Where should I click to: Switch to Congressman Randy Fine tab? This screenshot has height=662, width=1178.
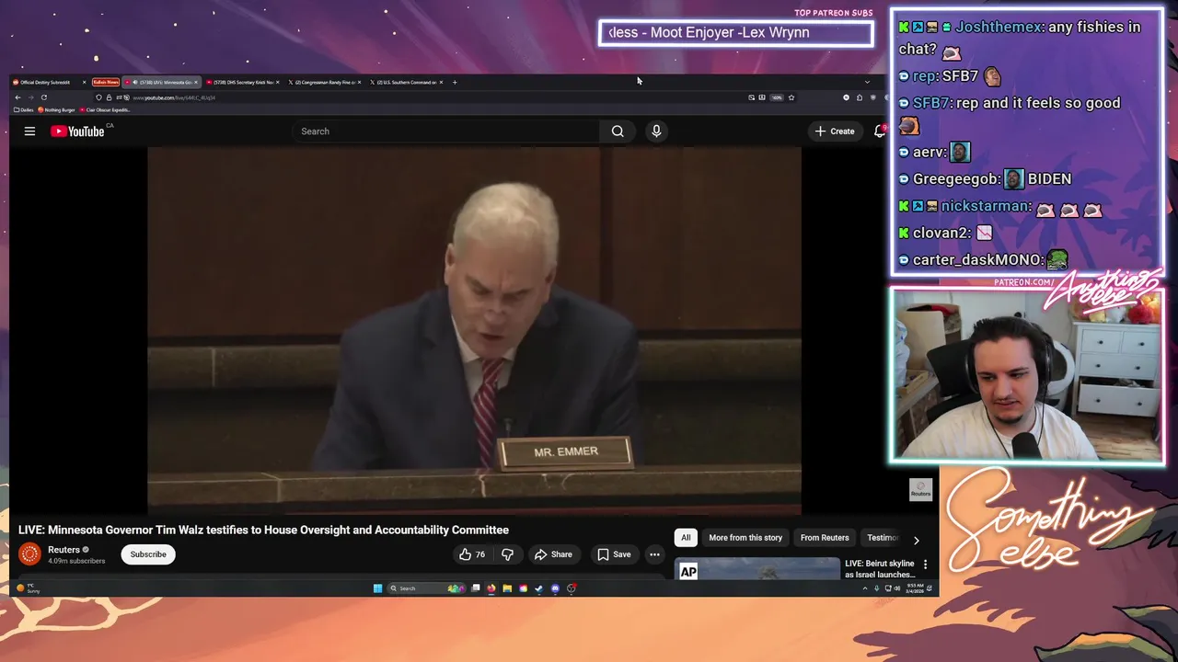(325, 82)
